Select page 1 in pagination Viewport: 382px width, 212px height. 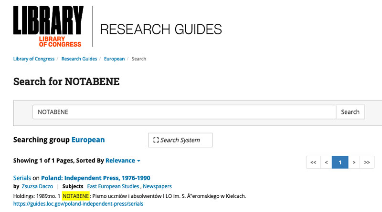(340, 162)
